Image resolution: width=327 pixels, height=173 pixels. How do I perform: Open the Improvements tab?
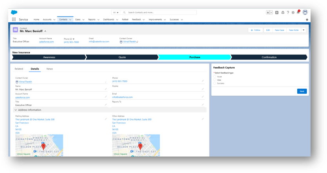[155, 20]
